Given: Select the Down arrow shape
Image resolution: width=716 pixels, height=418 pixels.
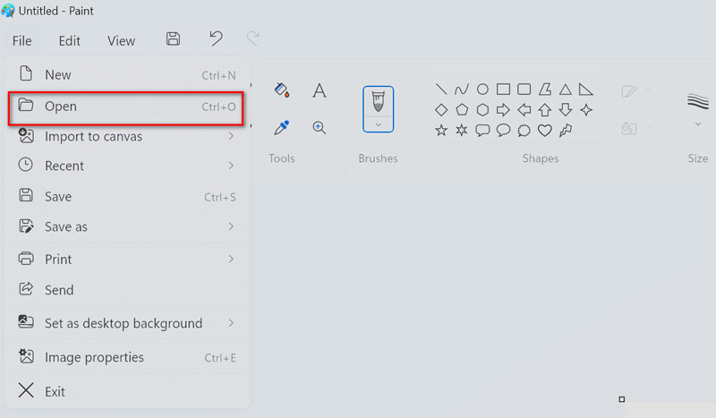Looking at the screenshot, I should 566,109.
